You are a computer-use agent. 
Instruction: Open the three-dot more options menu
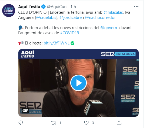pos(136,7)
